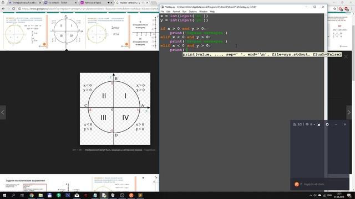Open the Help menu in IDLE
The image size is (355, 199).
(x=212, y=12)
